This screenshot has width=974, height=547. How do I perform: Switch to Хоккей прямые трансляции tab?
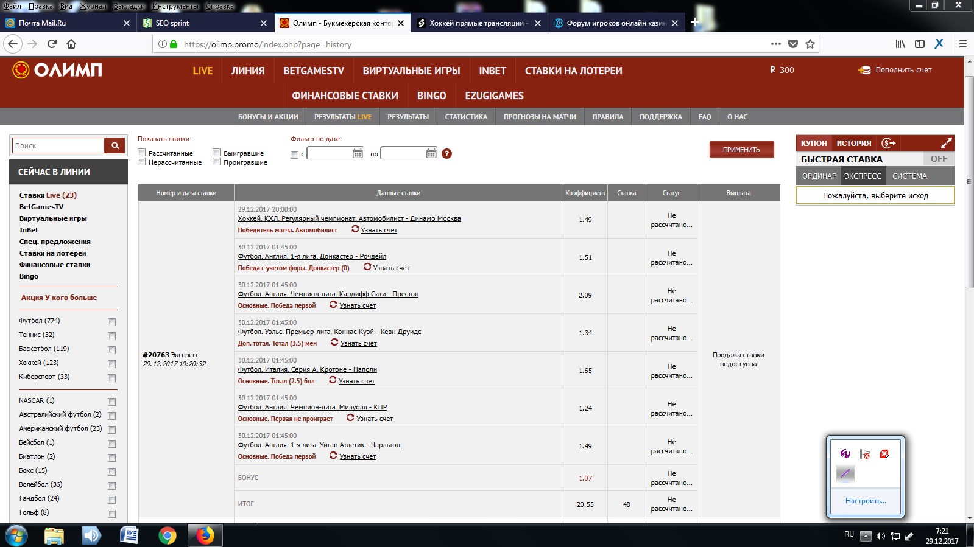click(x=480, y=23)
